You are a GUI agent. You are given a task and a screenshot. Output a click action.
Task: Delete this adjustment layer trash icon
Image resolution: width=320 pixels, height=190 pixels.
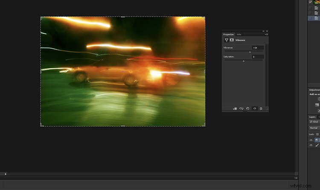pos(261,108)
